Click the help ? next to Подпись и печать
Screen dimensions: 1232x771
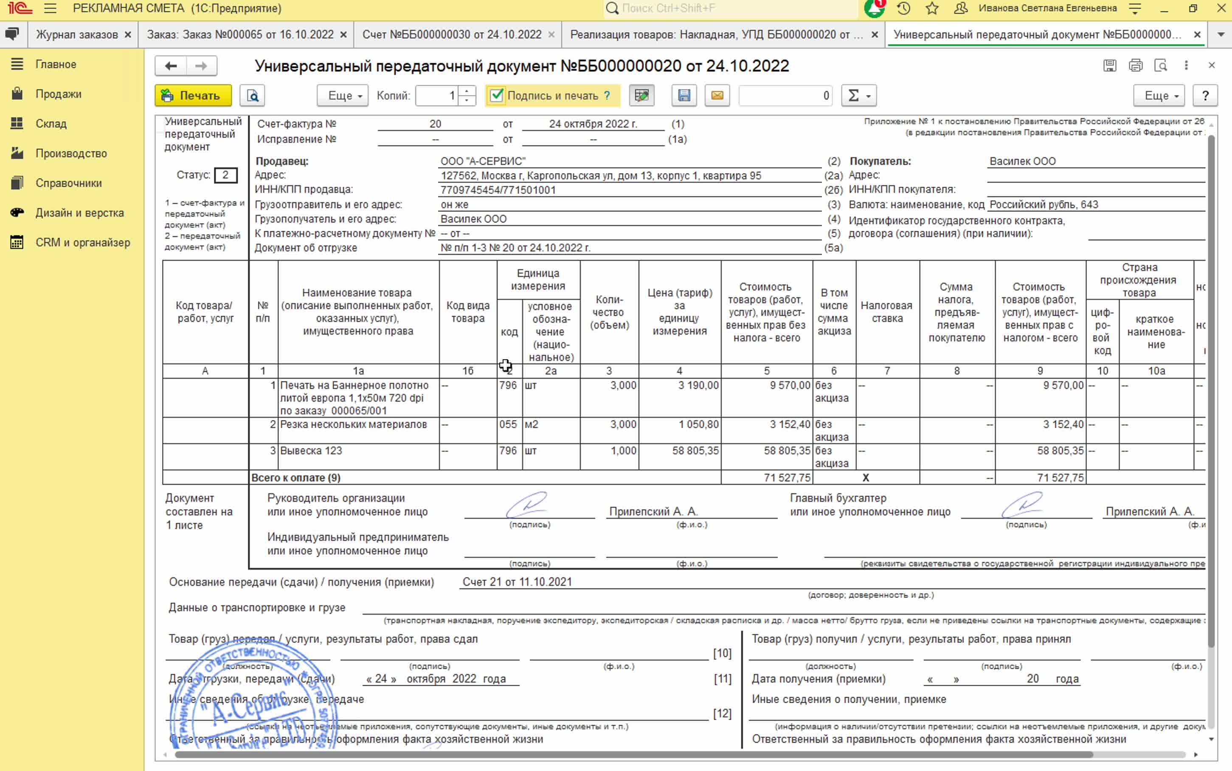click(x=607, y=96)
